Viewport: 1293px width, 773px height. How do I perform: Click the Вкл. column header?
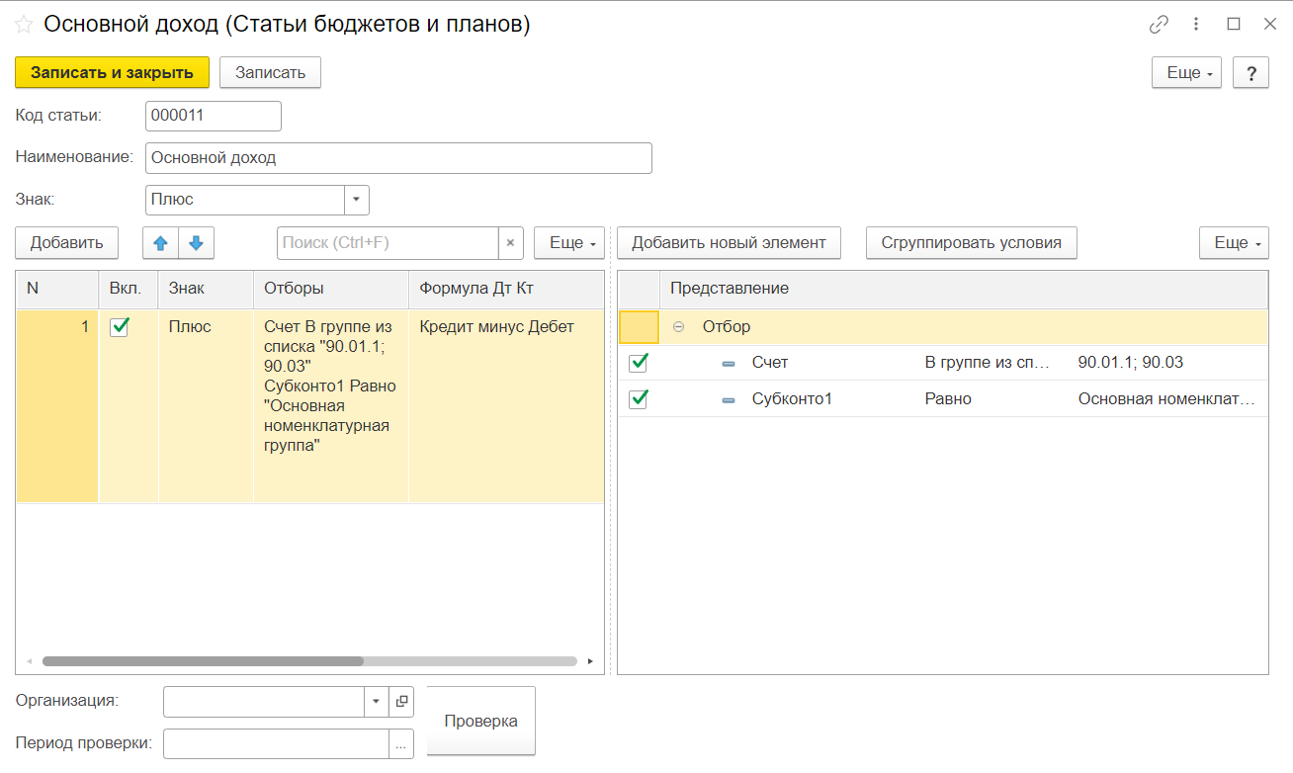[129, 289]
